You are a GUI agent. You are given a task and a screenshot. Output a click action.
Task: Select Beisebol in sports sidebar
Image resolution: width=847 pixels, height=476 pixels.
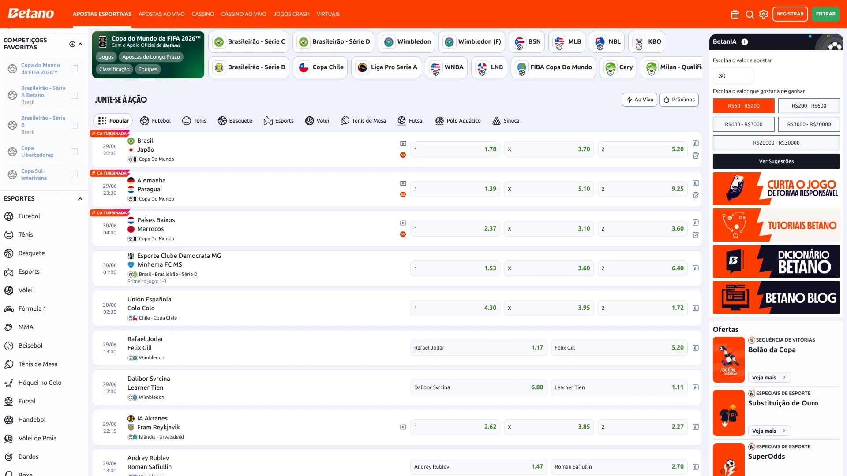click(44, 346)
